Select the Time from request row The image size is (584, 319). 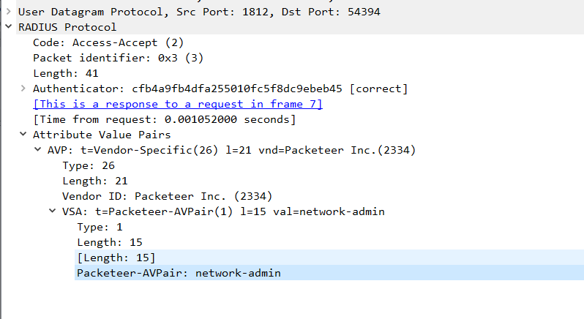click(x=164, y=119)
